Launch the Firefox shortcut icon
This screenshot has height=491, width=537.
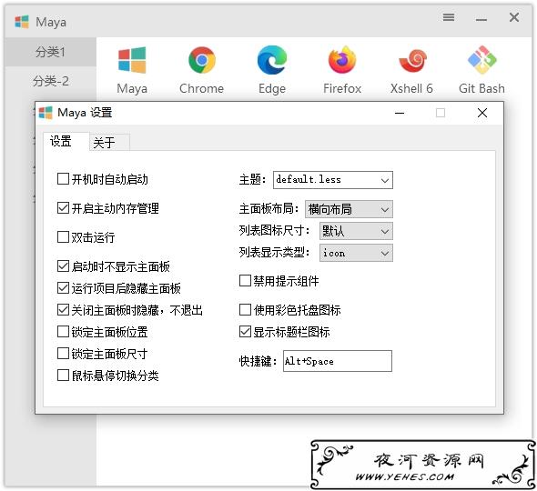pos(342,60)
